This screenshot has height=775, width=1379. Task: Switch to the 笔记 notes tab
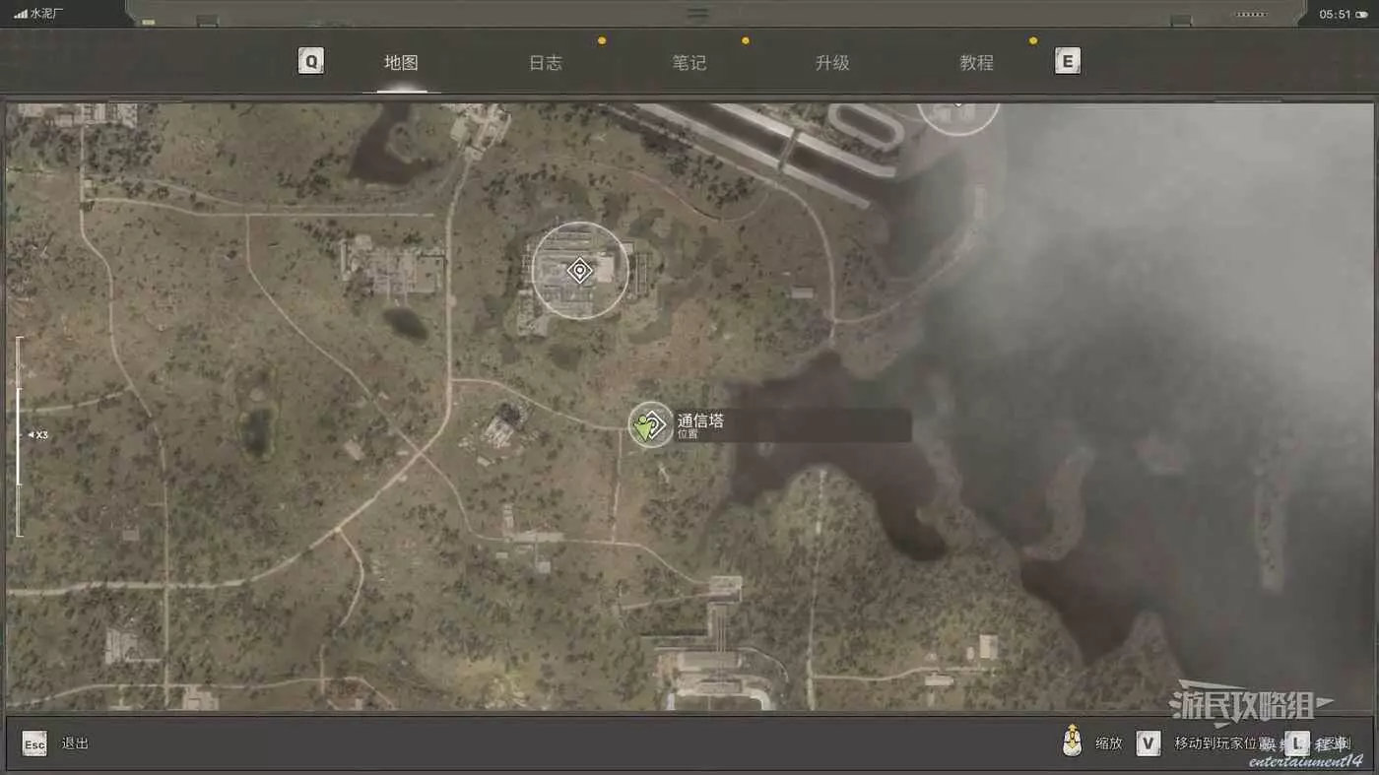pos(689,63)
